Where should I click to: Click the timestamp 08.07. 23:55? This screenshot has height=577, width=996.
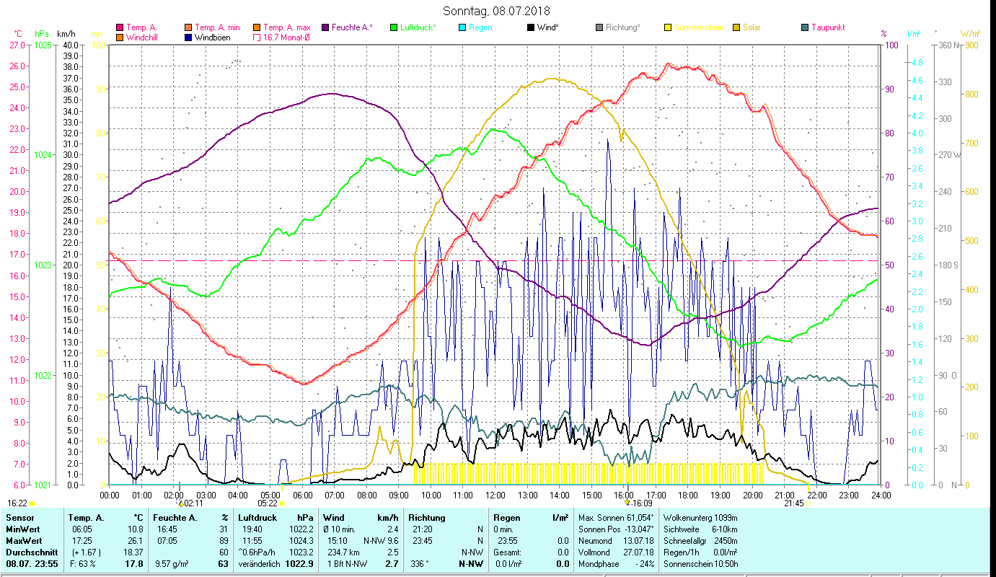pyautogui.click(x=33, y=564)
